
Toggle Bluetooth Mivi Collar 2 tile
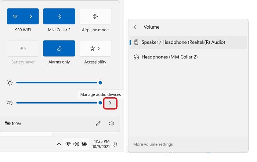coord(59,17)
